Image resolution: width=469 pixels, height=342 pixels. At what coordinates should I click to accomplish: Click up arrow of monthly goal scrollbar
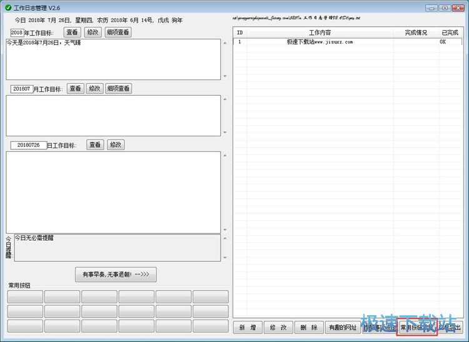click(x=225, y=99)
